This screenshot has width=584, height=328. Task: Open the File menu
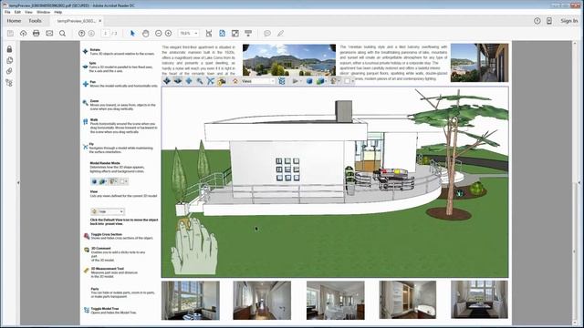tap(7, 12)
